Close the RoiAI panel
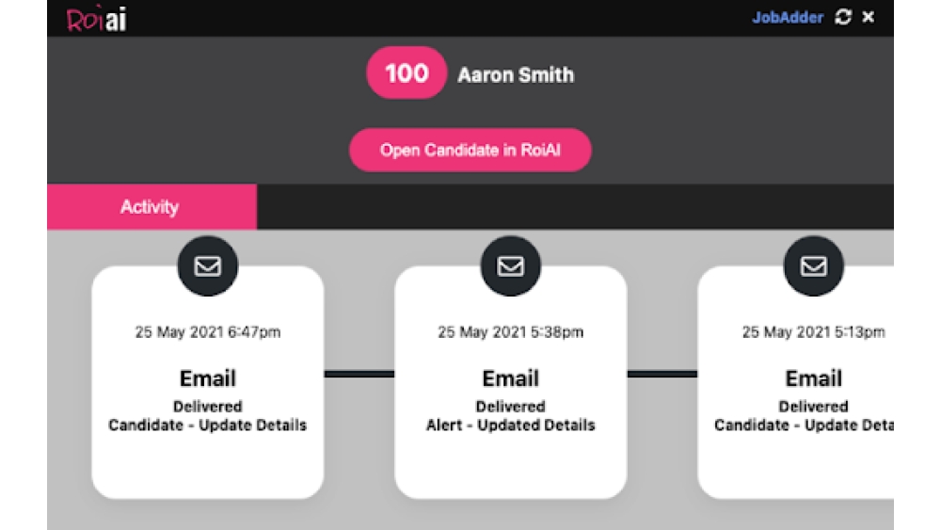Screen dimensions: 941x530 (x=869, y=18)
